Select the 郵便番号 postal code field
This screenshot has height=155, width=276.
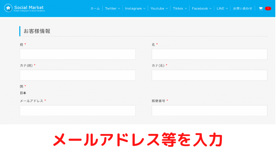click(209, 111)
